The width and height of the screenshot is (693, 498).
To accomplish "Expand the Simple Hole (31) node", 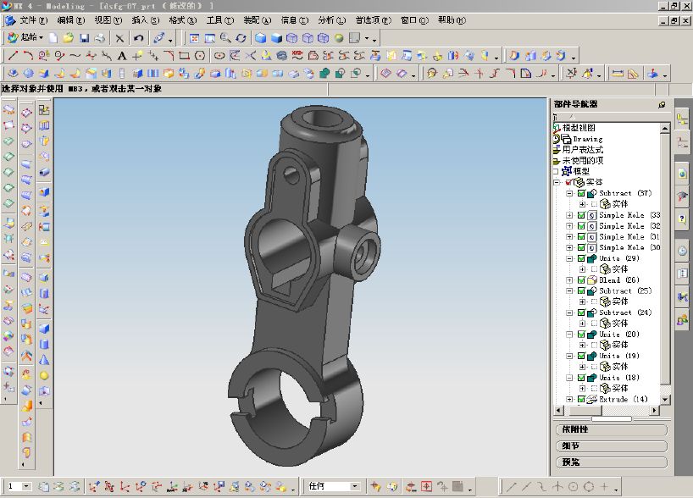I will (569, 236).
